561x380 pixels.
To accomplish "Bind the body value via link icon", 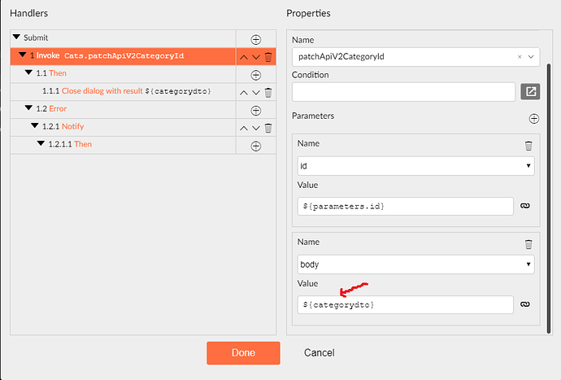I will pyautogui.click(x=525, y=304).
